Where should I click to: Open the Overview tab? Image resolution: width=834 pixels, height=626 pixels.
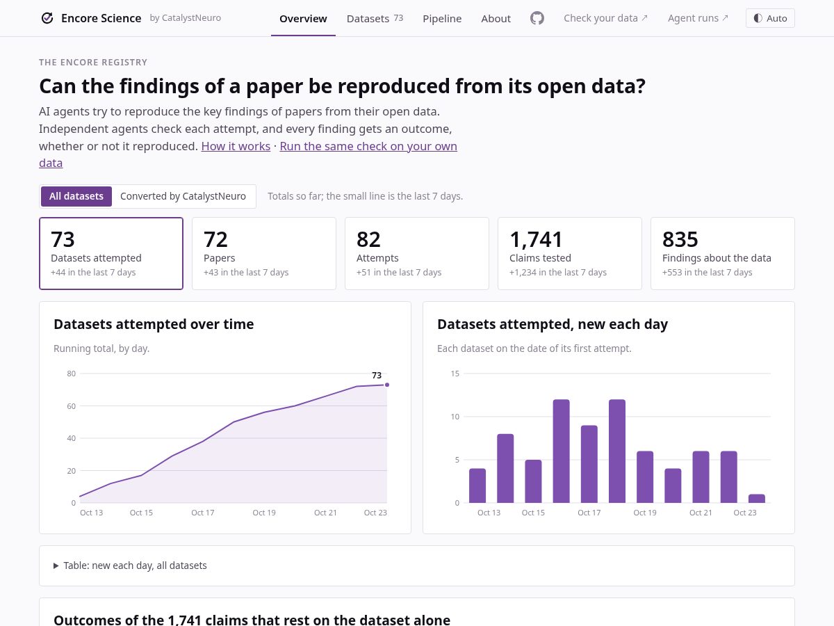[303, 18]
